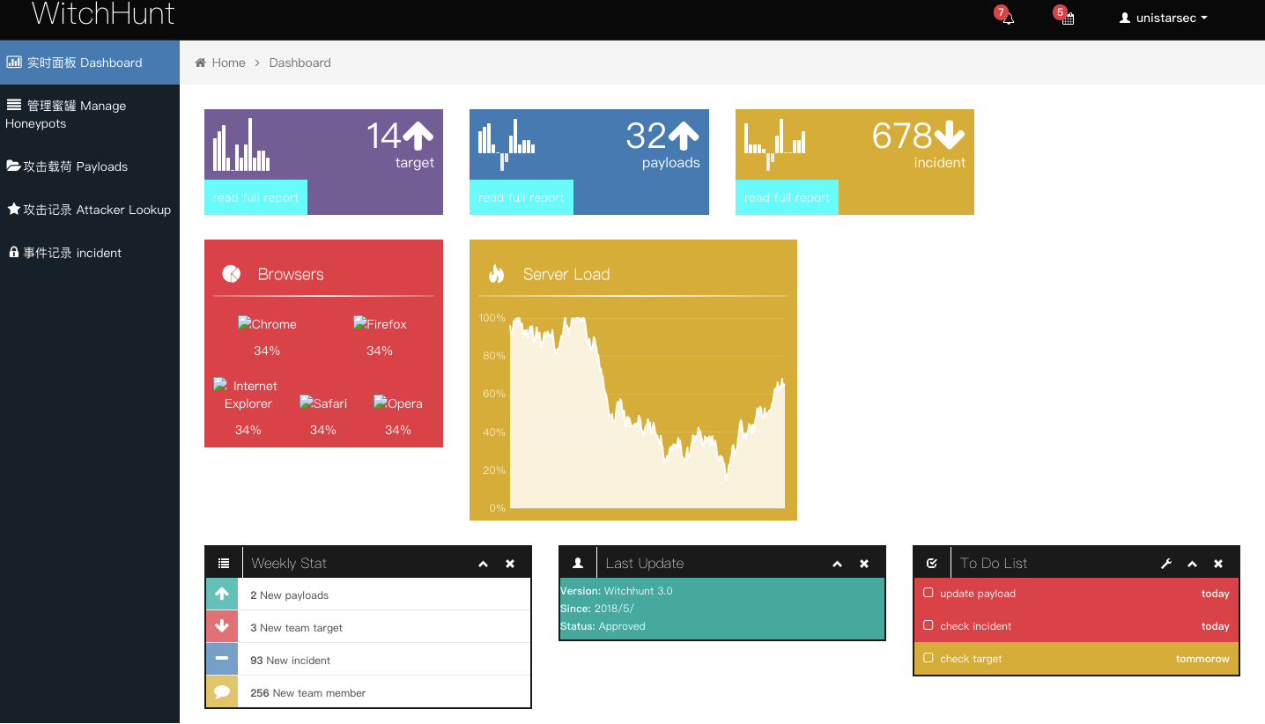Read full report for incident
The image size is (1265, 724).
(x=787, y=197)
